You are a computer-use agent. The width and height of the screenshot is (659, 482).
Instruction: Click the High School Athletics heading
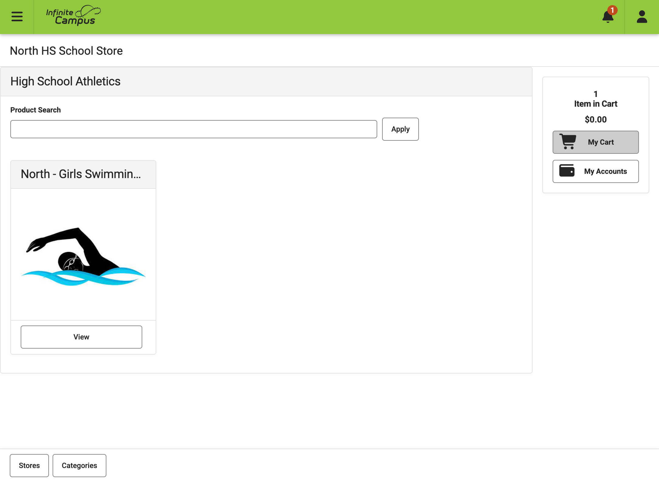(65, 81)
